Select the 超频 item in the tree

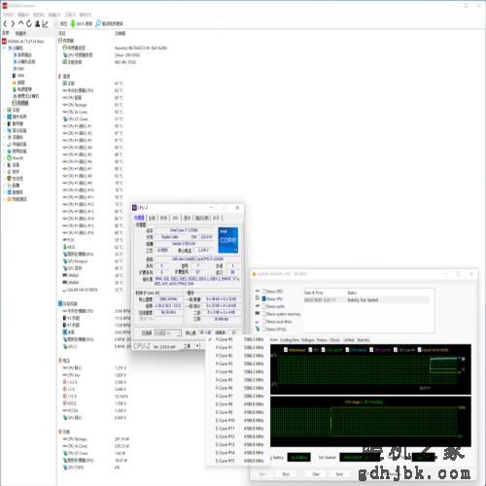18,83
